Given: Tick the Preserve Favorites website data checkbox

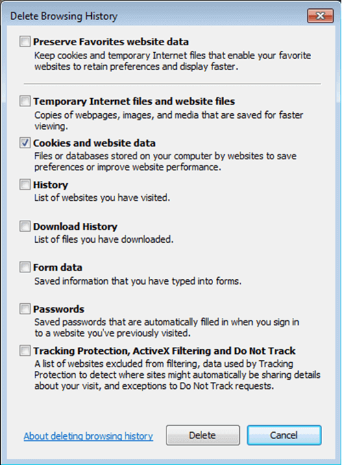Looking at the screenshot, I should click(x=25, y=42).
